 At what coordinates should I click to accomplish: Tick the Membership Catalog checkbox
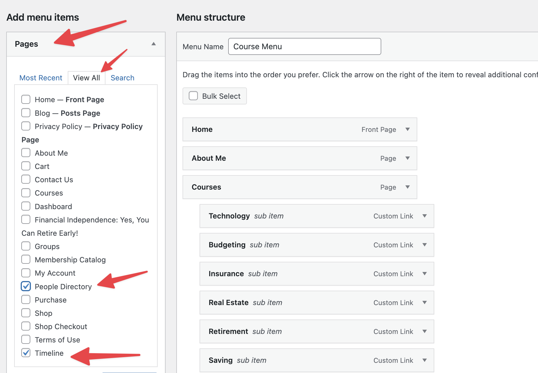coord(26,260)
